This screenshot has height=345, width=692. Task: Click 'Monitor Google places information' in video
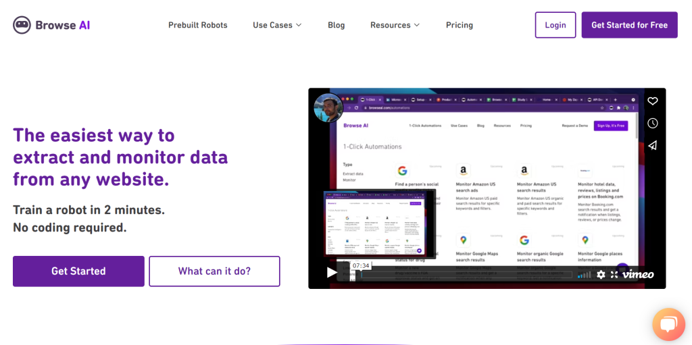[x=601, y=257]
